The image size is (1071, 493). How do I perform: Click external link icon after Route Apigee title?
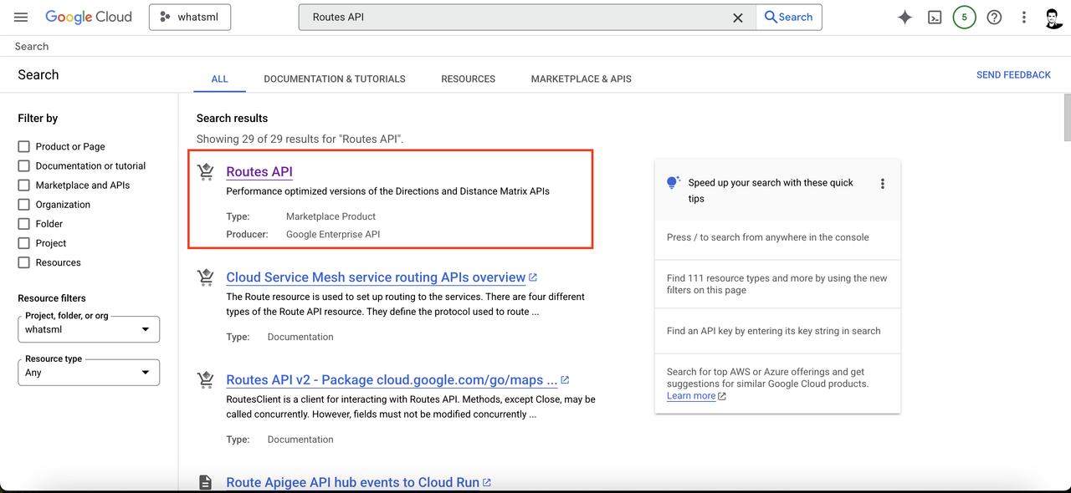[487, 482]
